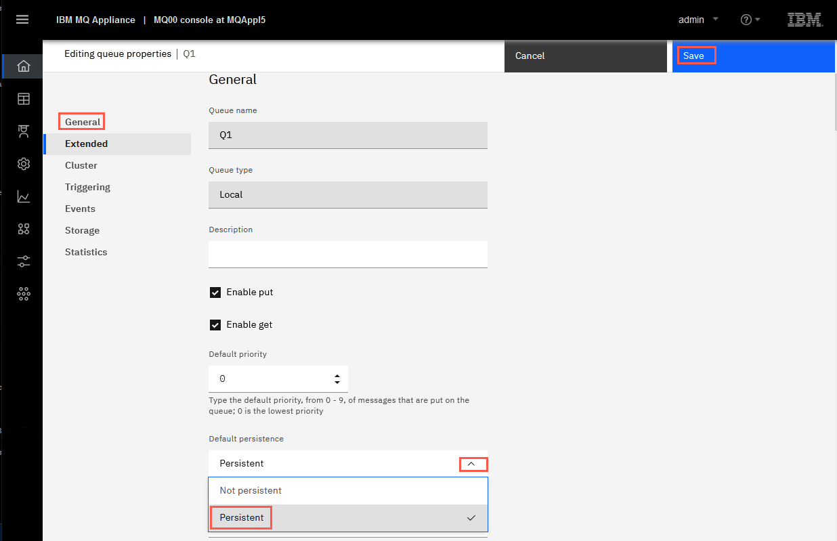Click the Cancel button
The image size is (837, 541).
586,56
